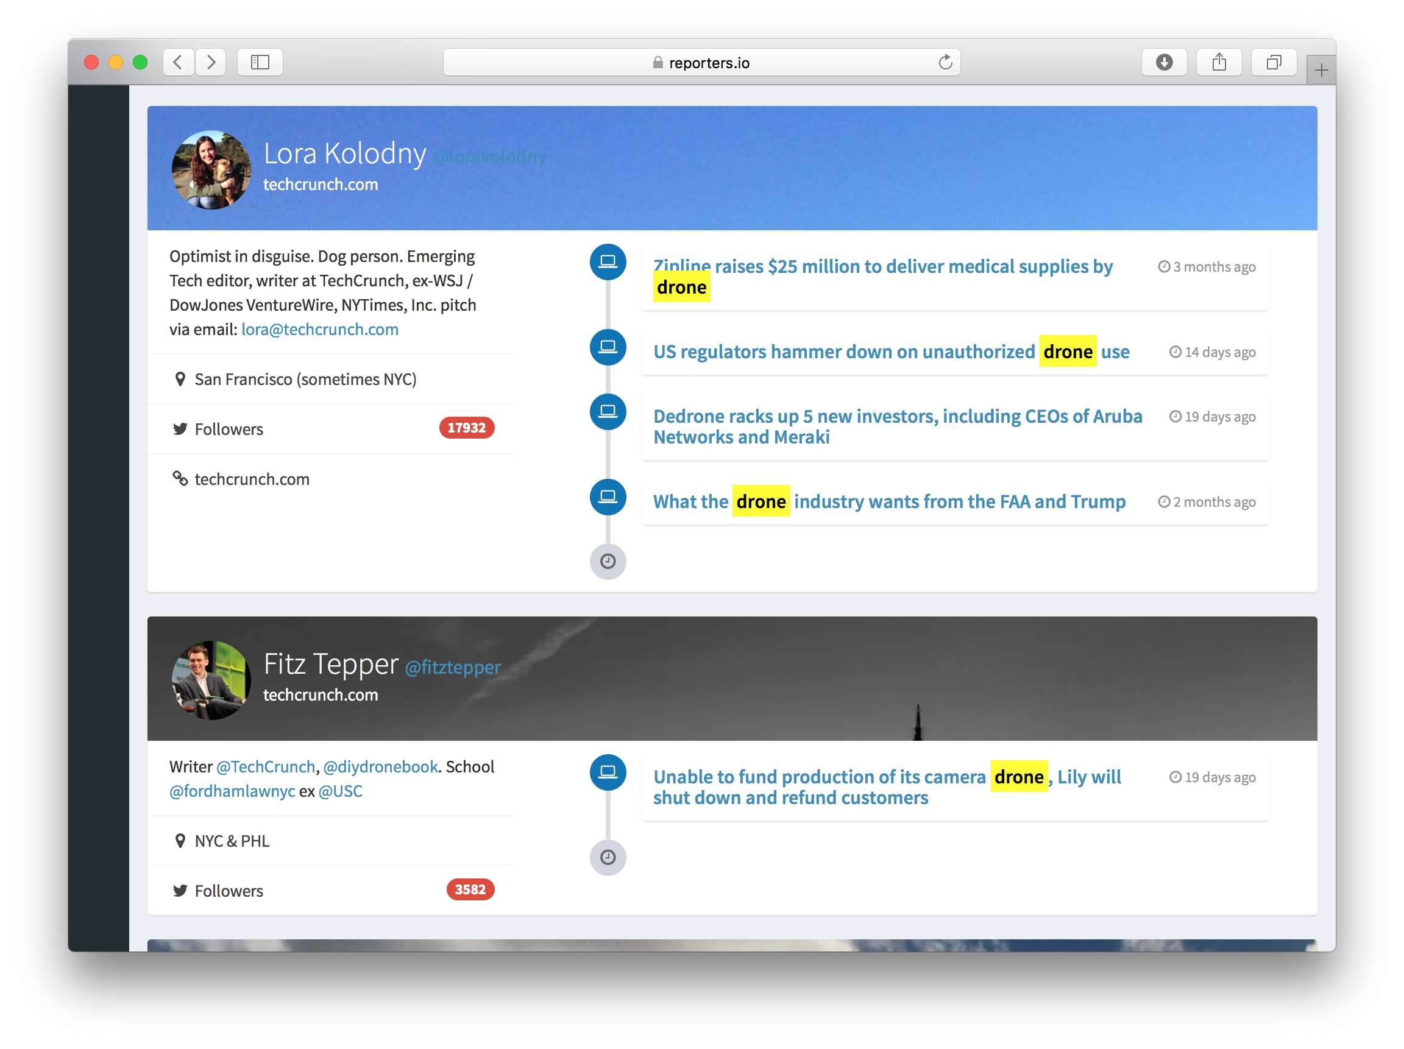Click the downloads icon in the browser toolbar
The width and height of the screenshot is (1404, 1049).
[x=1163, y=62]
